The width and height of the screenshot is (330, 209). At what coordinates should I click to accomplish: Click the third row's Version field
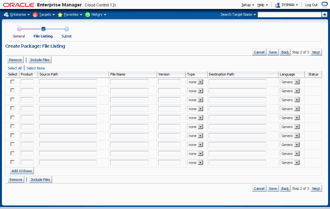pos(169,100)
